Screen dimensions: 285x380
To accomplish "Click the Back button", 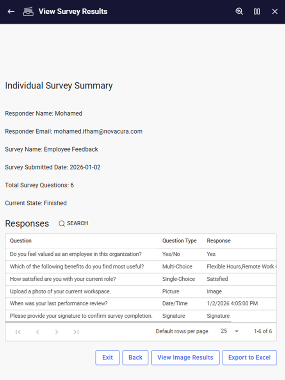I will [x=135, y=358].
